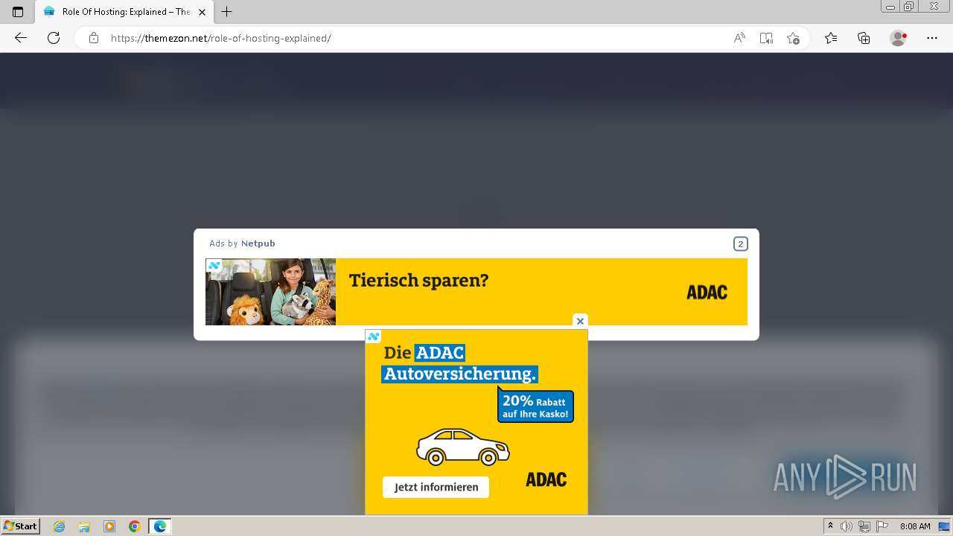This screenshot has width=953, height=536.
Task: Open the Windows Start menu
Action: coord(20,526)
